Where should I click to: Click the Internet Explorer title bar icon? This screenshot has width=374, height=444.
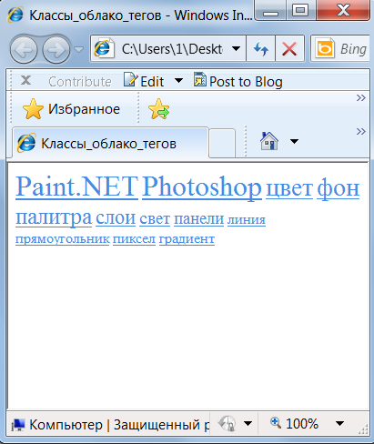pos(15,15)
